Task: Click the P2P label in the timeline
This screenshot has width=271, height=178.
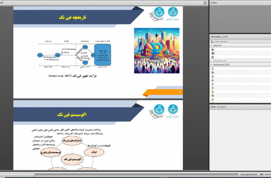Action: coord(85,53)
